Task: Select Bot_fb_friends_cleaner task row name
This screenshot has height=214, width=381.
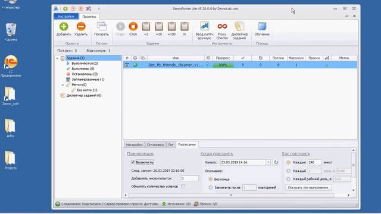Action: point(176,65)
